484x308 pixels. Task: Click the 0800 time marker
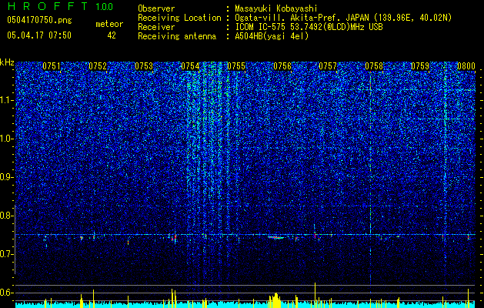(466, 66)
